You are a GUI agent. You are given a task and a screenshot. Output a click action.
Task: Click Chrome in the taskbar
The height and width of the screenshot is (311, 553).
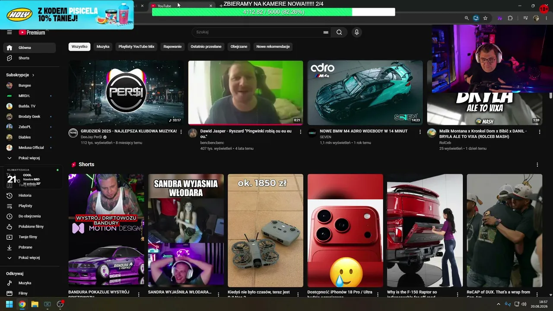(x=22, y=304)
